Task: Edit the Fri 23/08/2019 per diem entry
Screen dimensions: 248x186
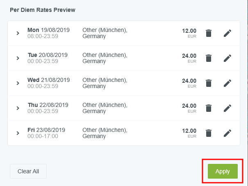Action: pyautogui.click(x=228, y=133)
